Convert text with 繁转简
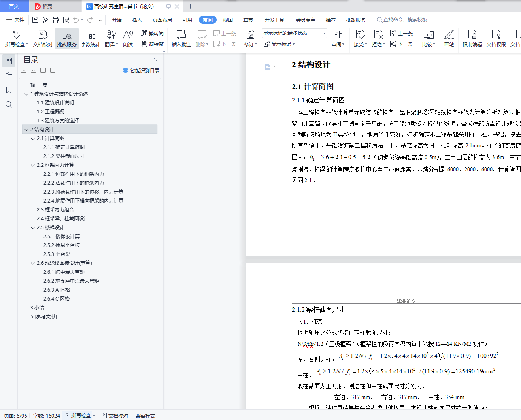Image resolution: width=521 pixels, height=420 pixels. point(152,34)
